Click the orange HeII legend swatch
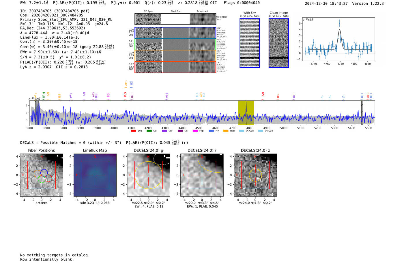The image size is (404, 275). [x=226, y=131]
